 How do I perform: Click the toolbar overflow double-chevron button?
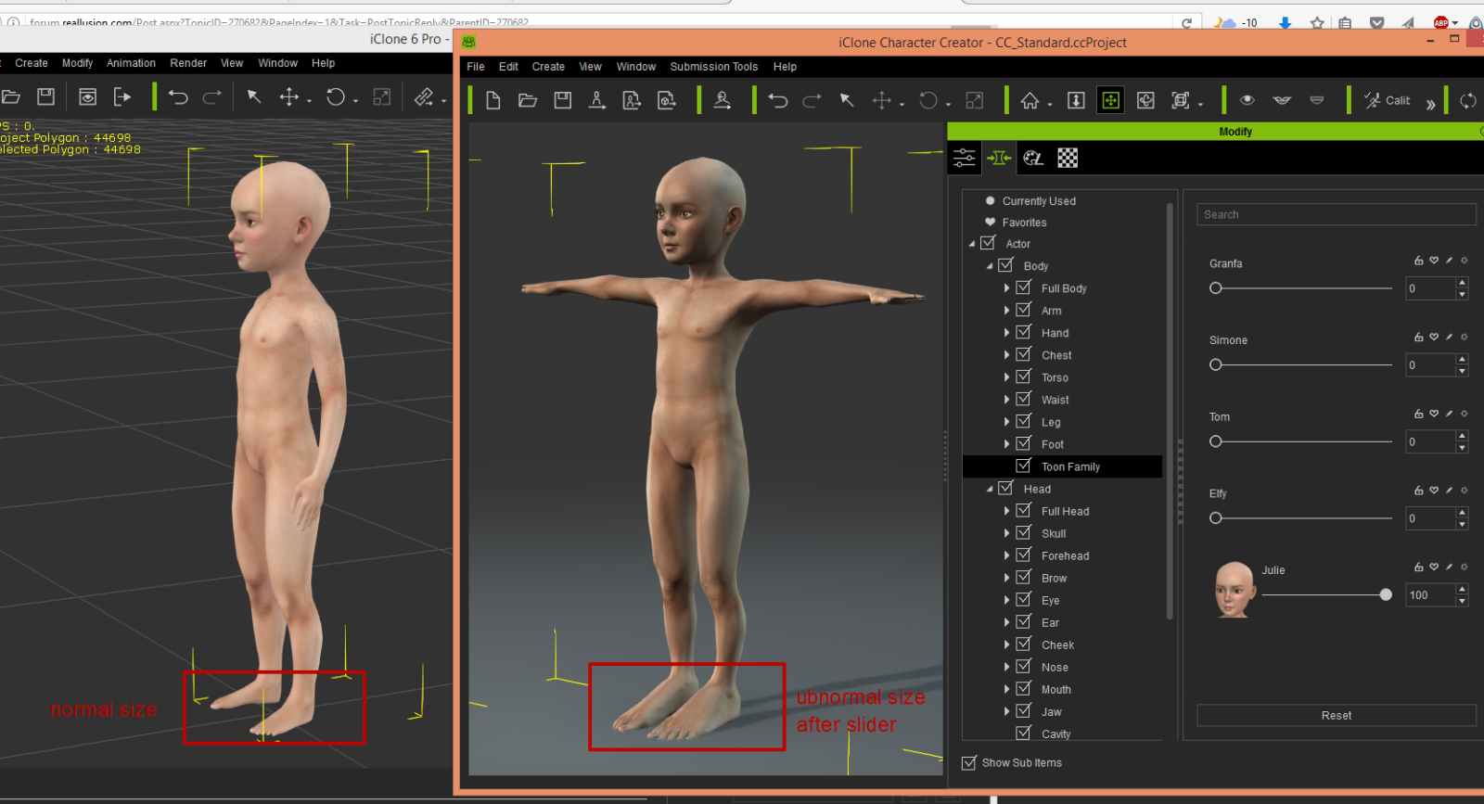[x=1430, y=103]
